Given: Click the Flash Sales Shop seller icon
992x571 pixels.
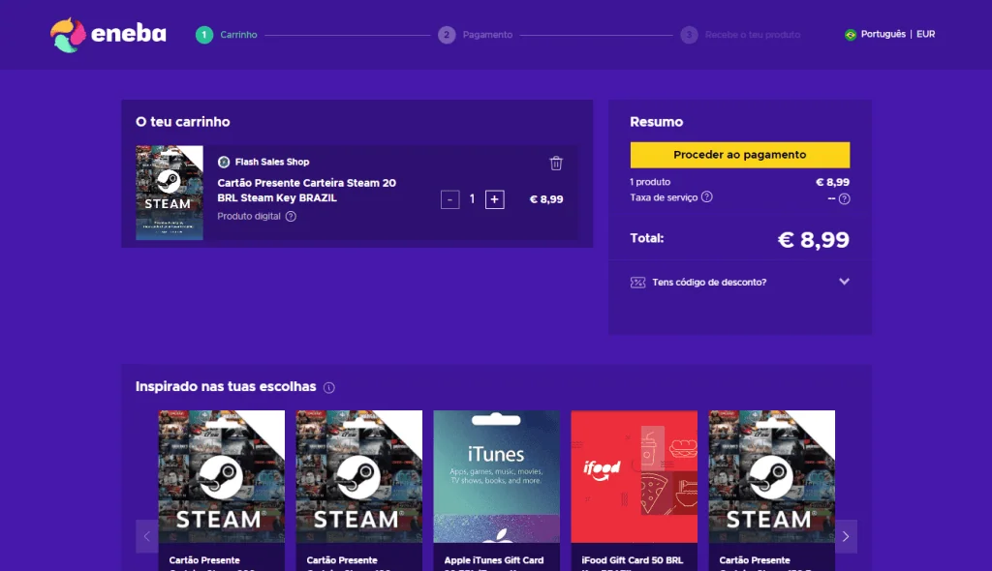Looking at the screenshot, I should coord(224,162).
